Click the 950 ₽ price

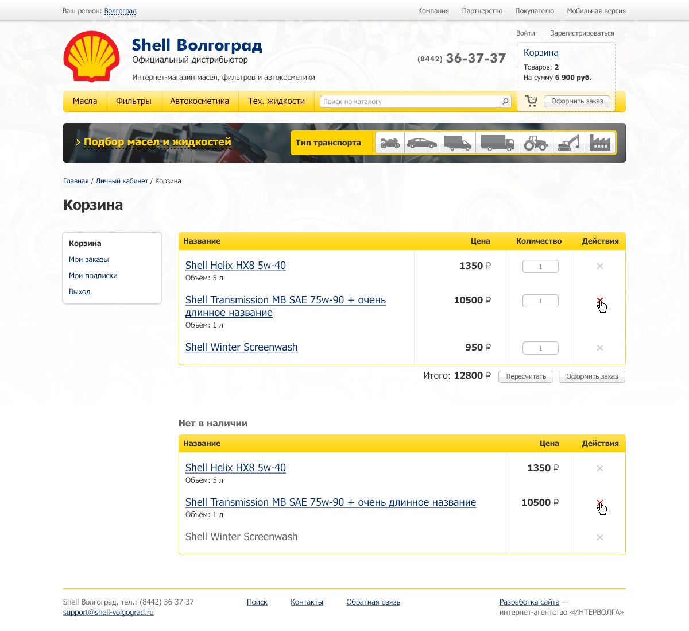478,347
